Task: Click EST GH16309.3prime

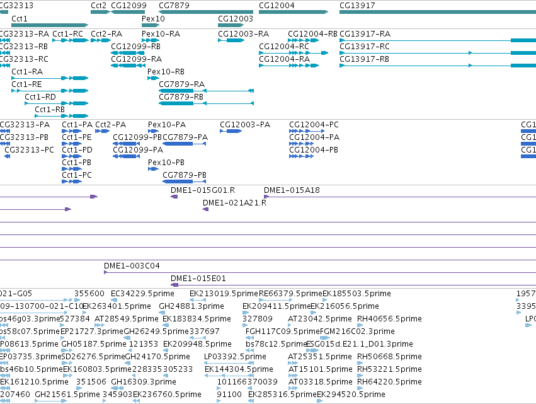Action: tap(117, 388)
